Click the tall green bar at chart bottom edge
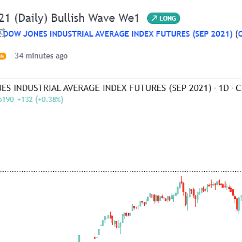 coord(79,239)
